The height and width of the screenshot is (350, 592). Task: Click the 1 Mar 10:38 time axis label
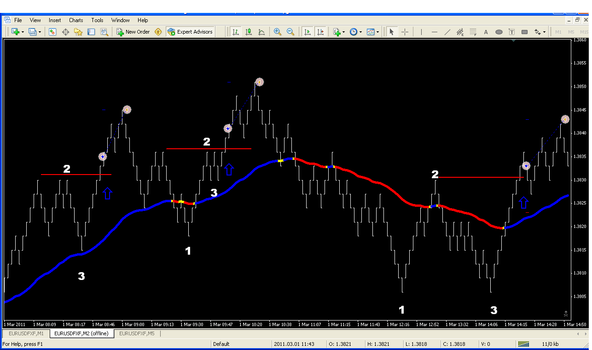click(280, 325)
